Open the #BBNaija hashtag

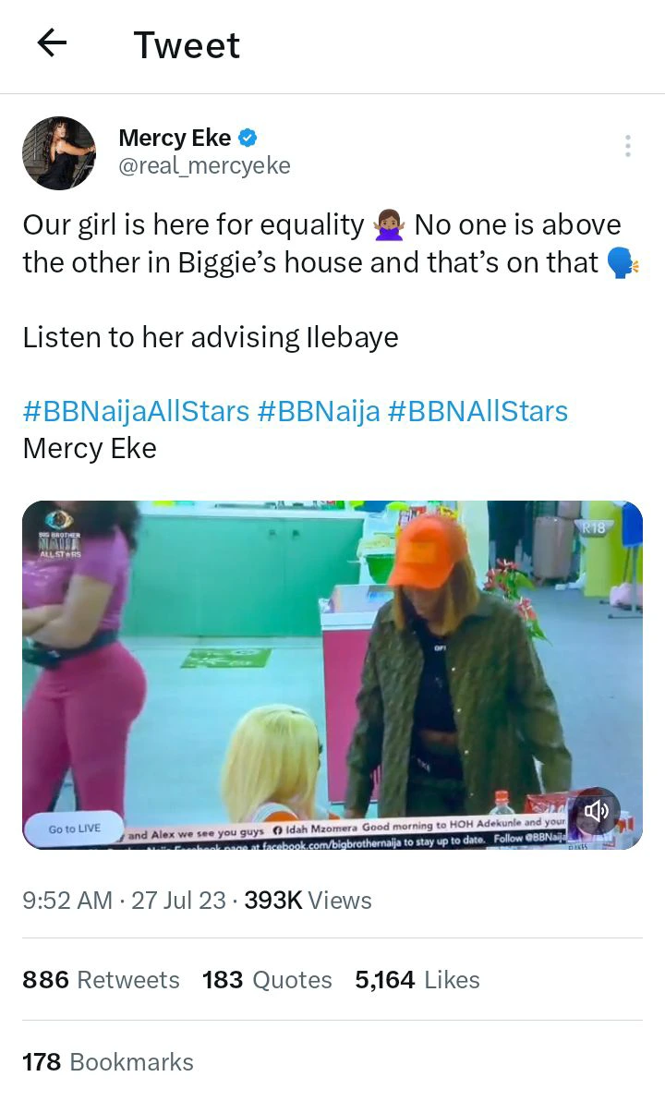(319, 411)
